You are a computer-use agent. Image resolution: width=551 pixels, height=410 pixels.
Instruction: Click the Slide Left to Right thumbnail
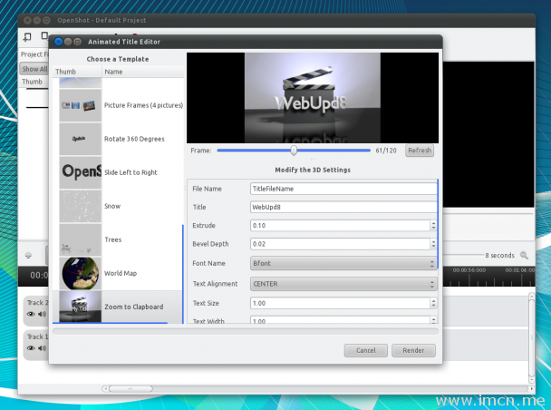80,172
